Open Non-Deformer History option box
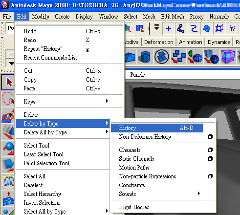Image resolution: width=240 pixels, height=215 pixels. [210, 137]
